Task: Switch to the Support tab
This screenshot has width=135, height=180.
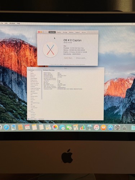Action: [77, 32]
